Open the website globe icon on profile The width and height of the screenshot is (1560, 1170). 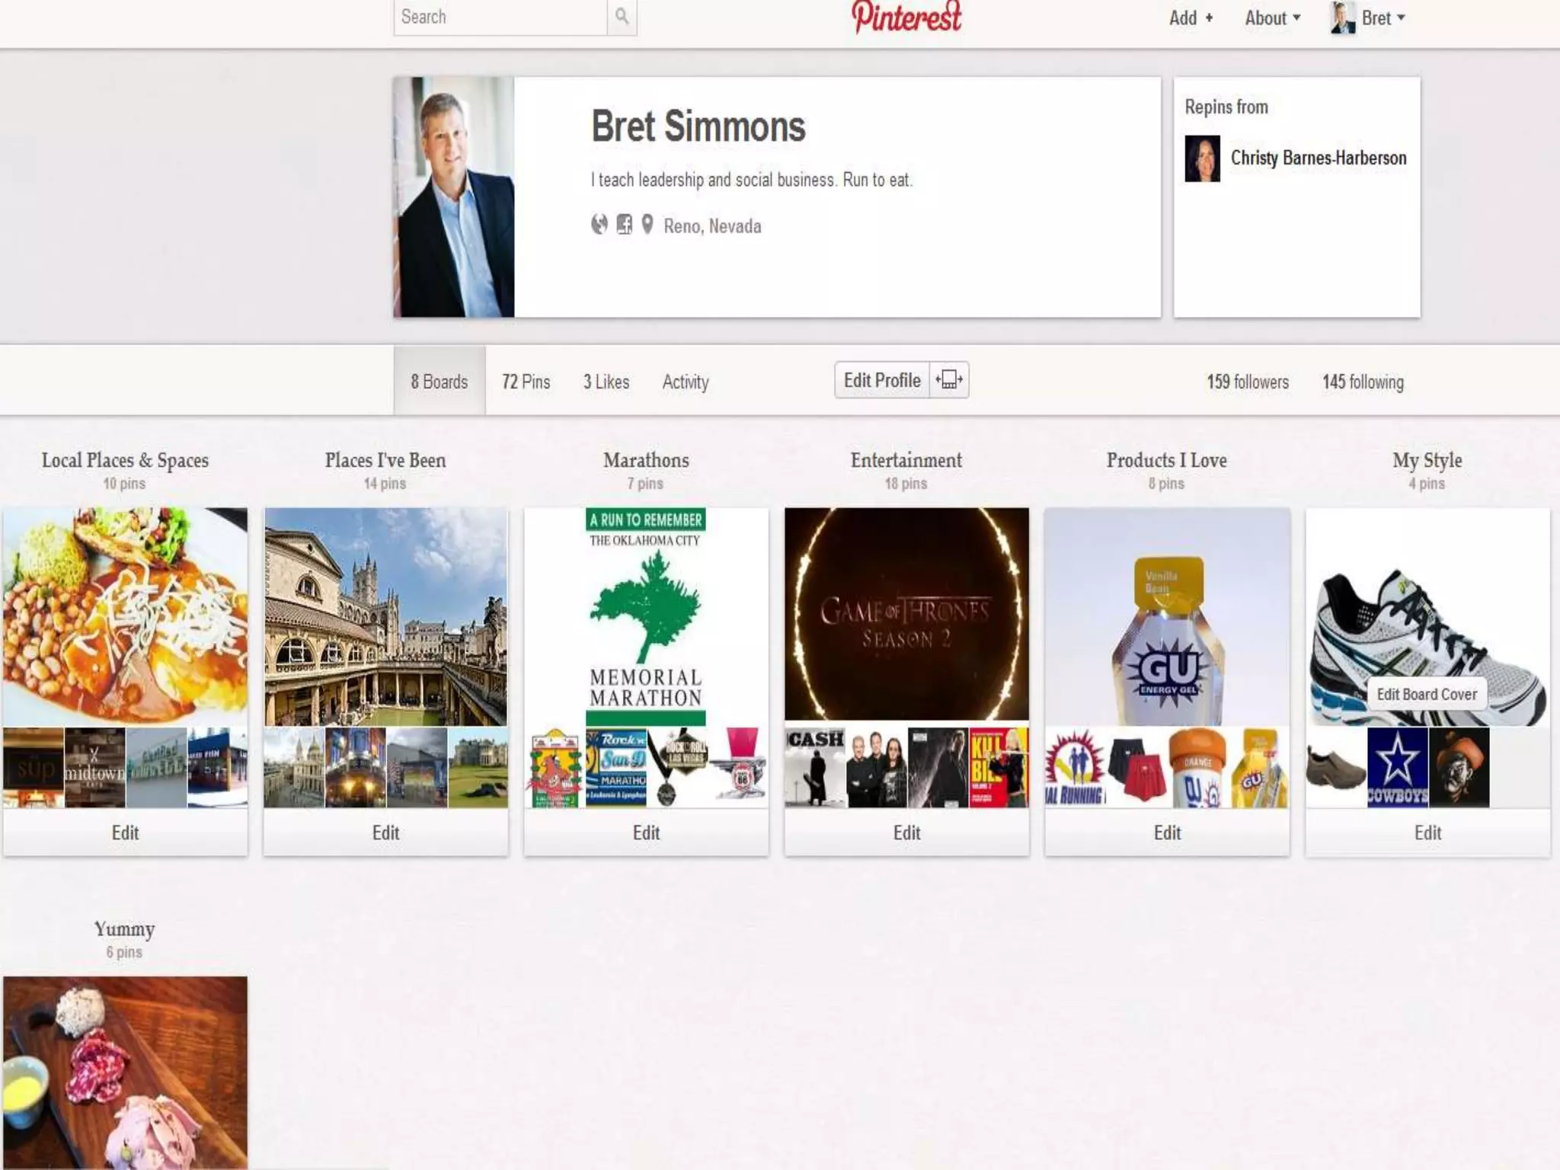tap(599, 224)
